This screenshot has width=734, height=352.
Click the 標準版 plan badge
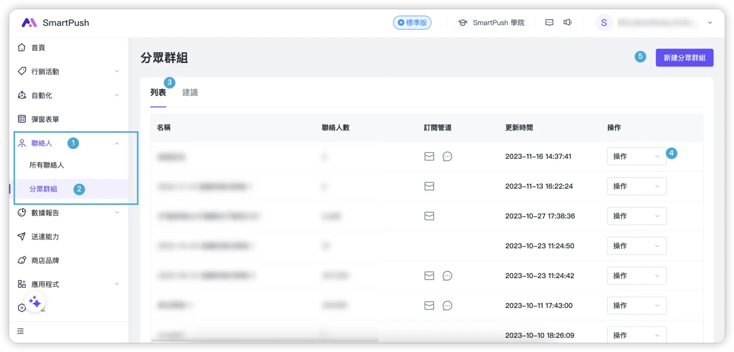pyautogui.click(x=412, y=23)
